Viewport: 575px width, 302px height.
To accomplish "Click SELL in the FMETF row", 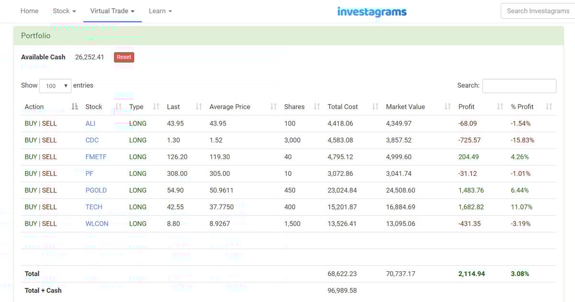I will [49, 157].
